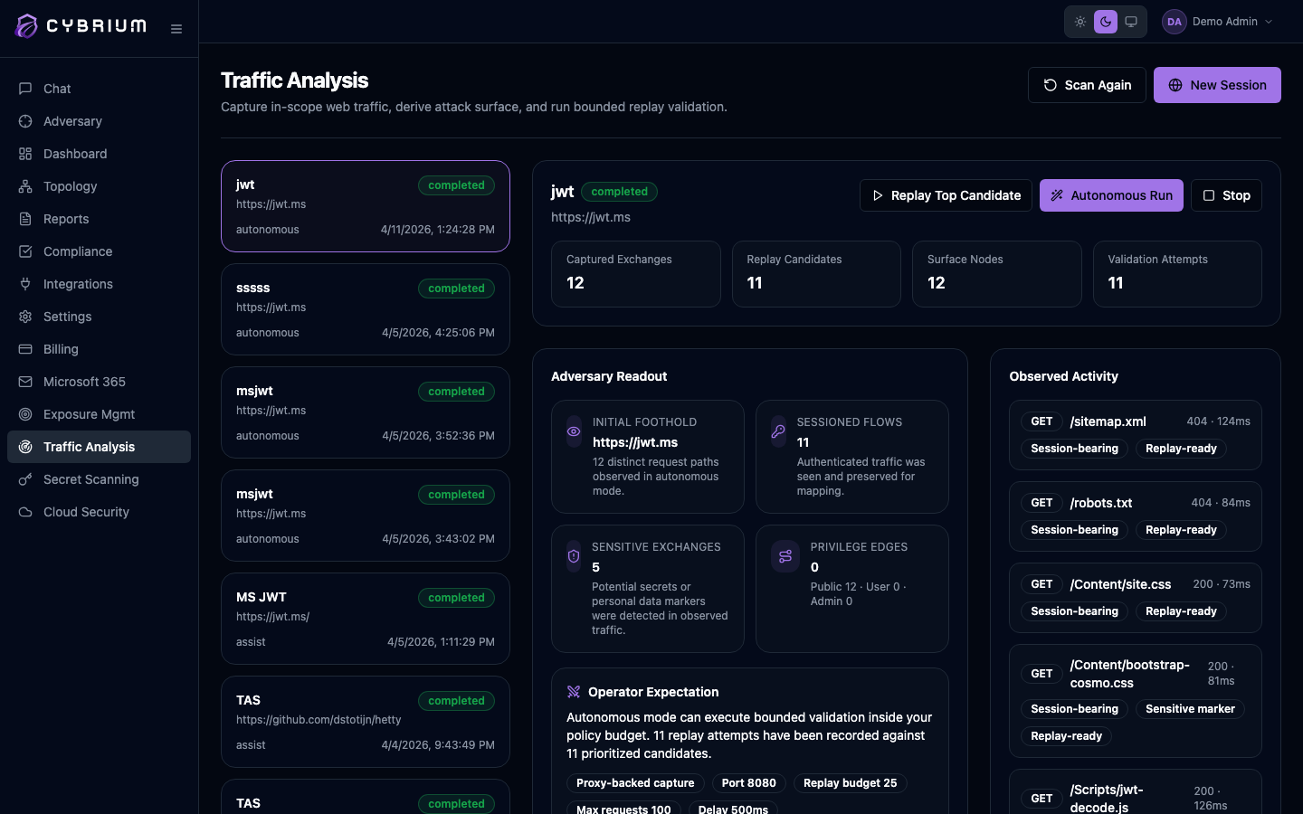Click the Validation Attempts stat card
Viewport: 1303px width, 814px height.
click(1177, 274)
